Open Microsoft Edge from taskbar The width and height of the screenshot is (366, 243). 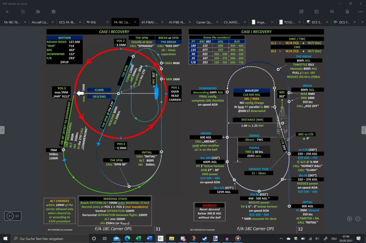pos(127,239)
